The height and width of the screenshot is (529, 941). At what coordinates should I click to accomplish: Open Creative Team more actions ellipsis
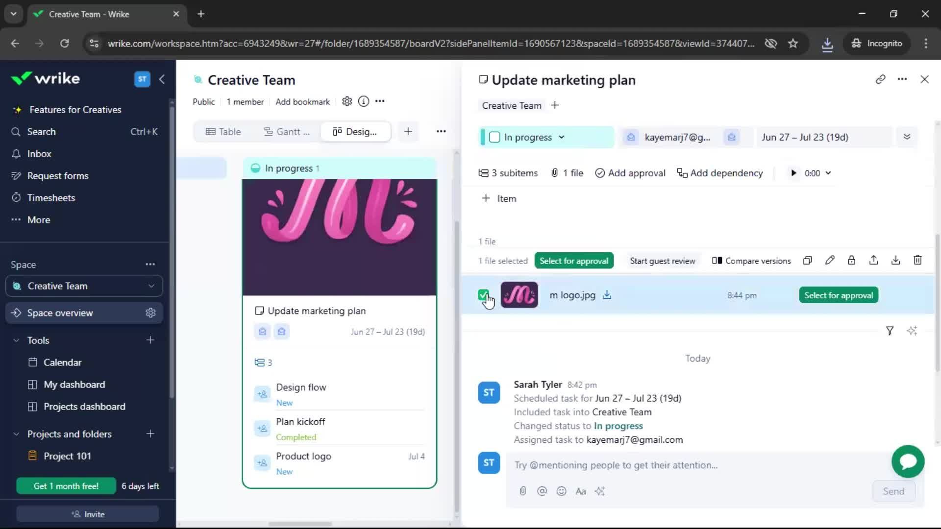point(380,101)
